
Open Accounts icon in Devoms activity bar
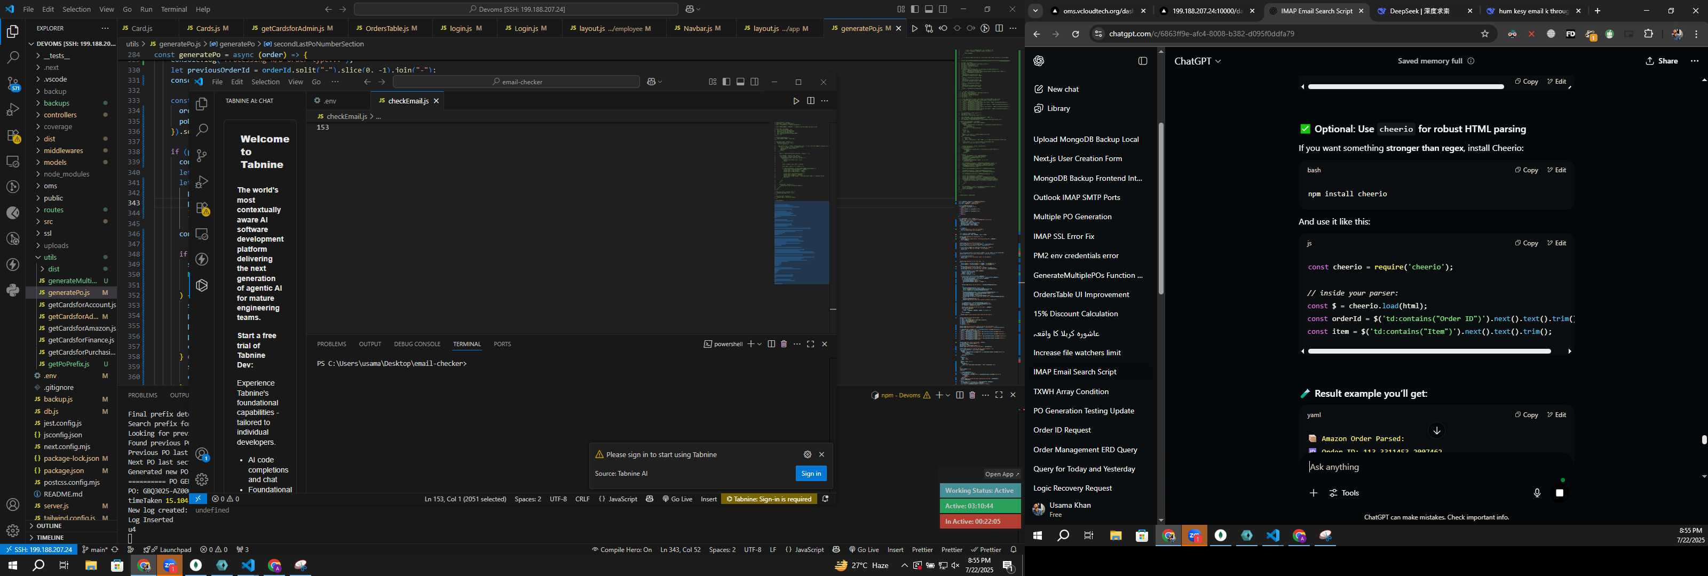click(x=13, y=505)
